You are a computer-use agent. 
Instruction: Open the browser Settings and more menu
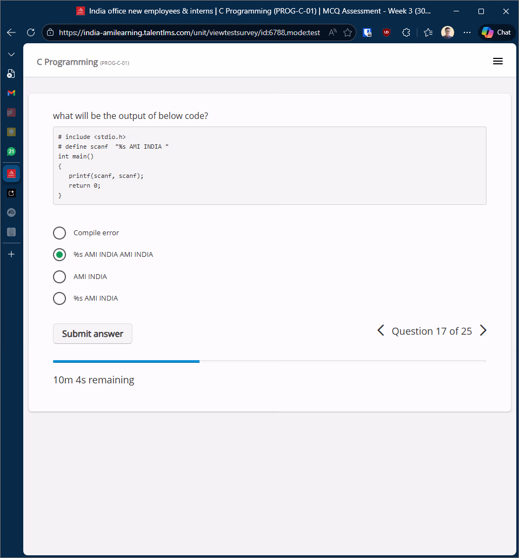pos(467,32)
